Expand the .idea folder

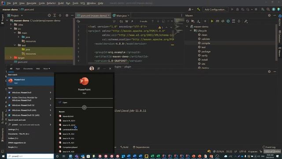click(x=11, y=25)
